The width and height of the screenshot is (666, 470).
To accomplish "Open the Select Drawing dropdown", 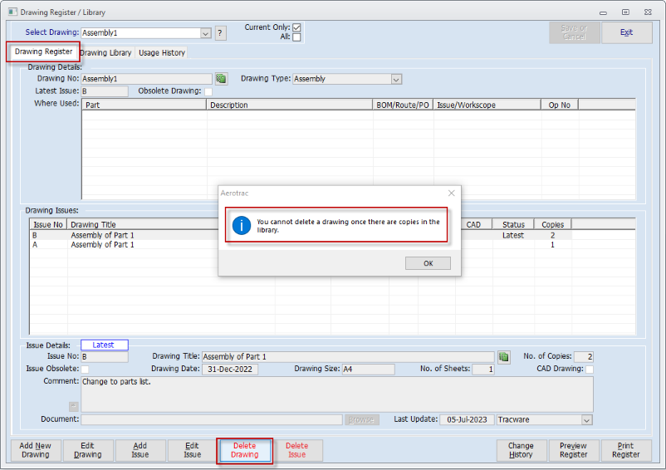I will 206,33.
